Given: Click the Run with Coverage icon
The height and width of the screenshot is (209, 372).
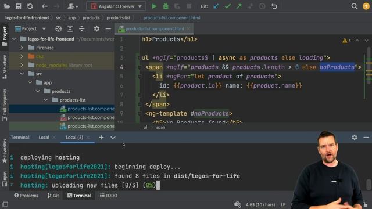Looking at the screenshot, I should [177, 6].
